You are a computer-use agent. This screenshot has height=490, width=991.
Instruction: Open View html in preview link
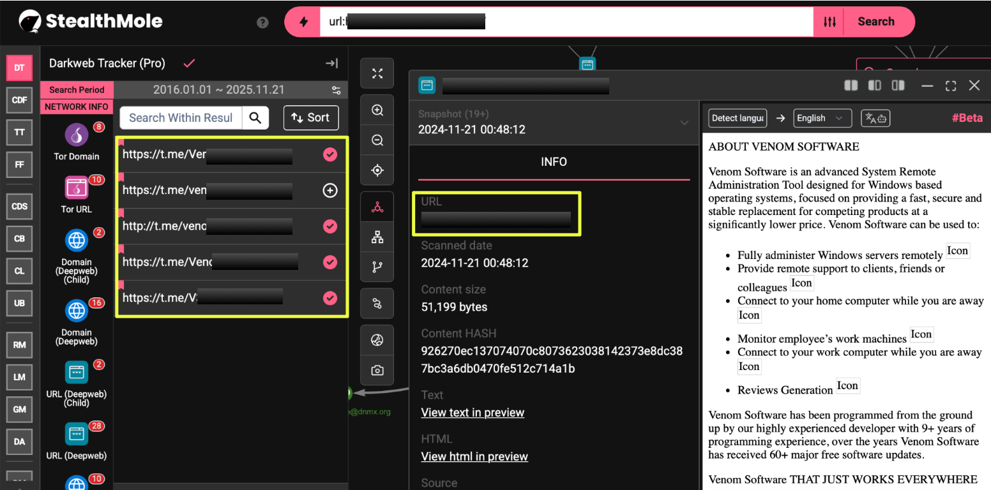474,456
